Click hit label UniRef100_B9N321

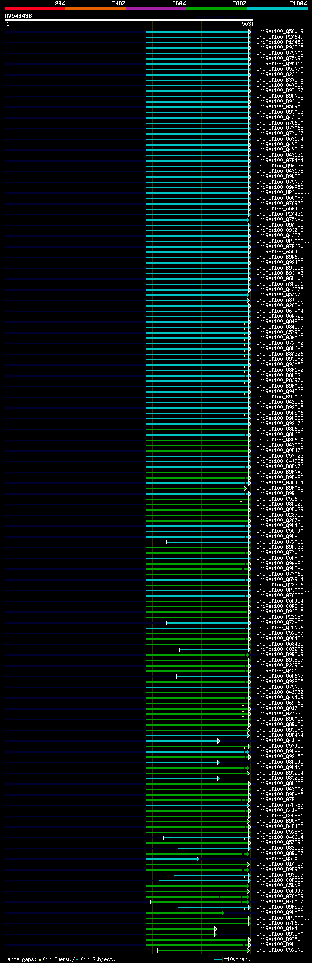(280, 176)
